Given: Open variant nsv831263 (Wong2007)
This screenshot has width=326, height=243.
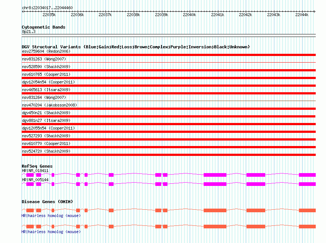Looking at the screenshot, I should 44,59.
